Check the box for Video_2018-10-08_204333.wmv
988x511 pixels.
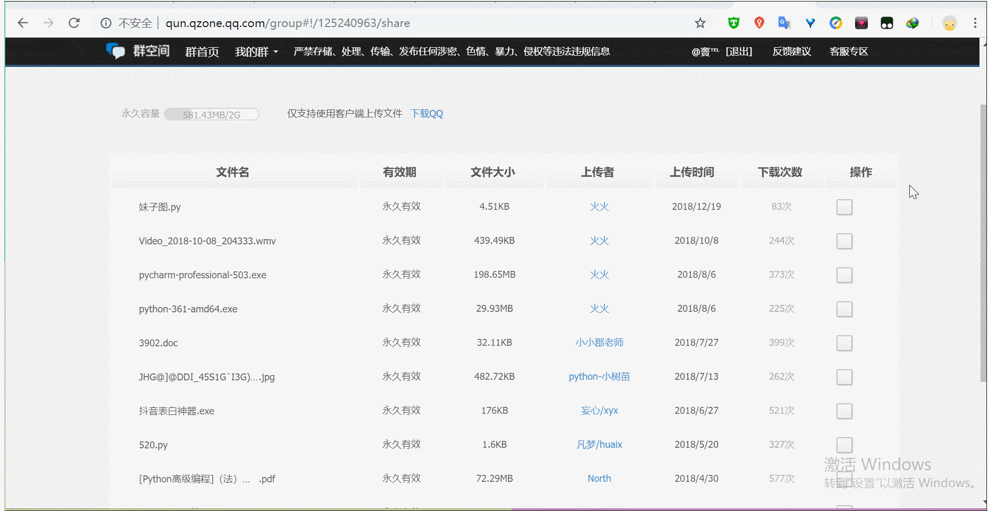click(844, 241)
